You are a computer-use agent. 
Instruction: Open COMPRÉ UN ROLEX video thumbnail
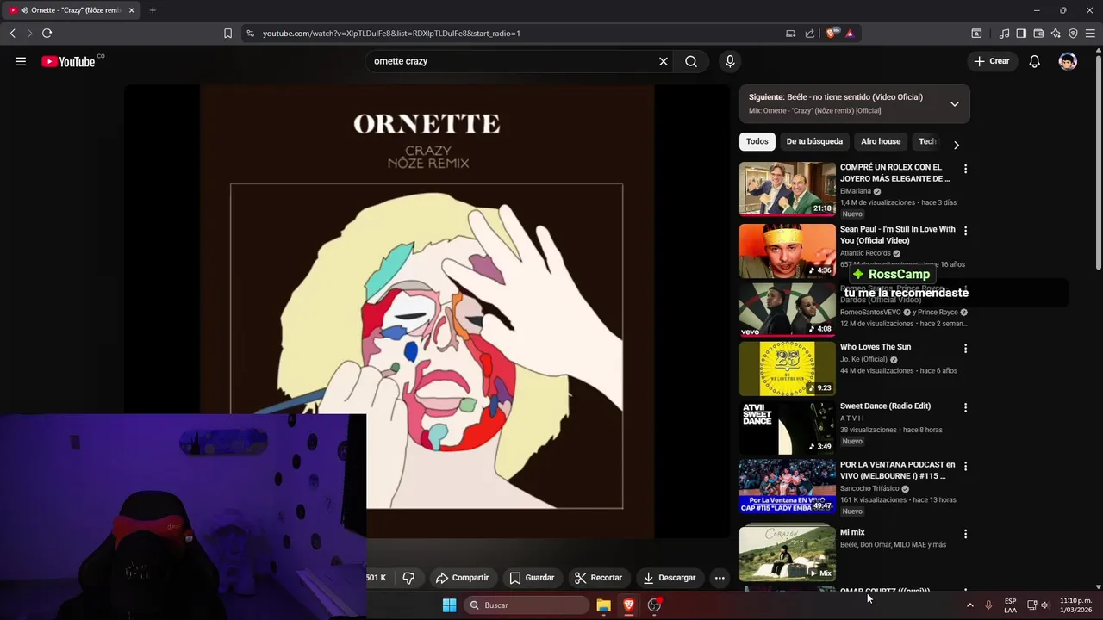click(x=788, y=189)
